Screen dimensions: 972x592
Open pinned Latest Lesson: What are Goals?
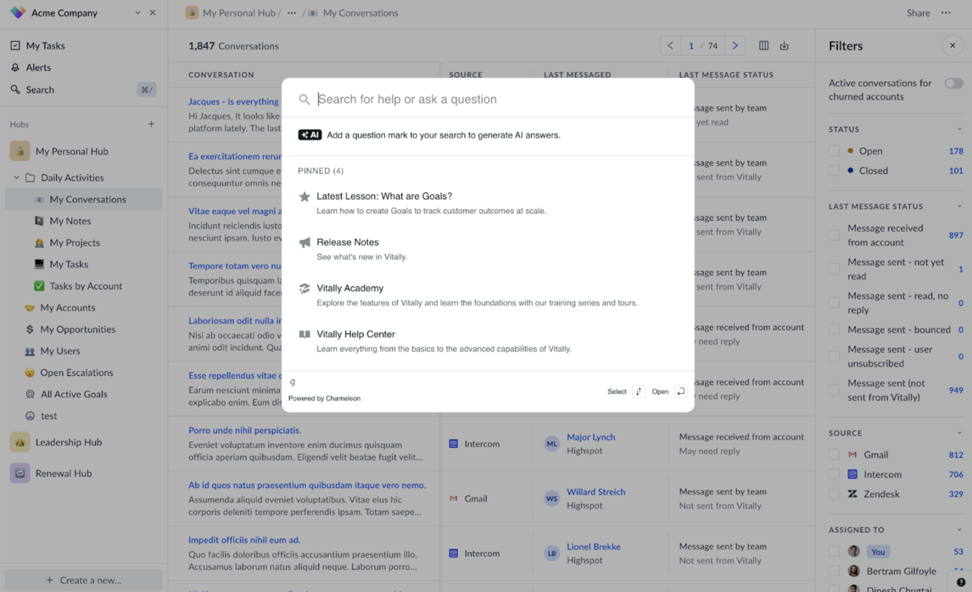[x=488, y=203]
